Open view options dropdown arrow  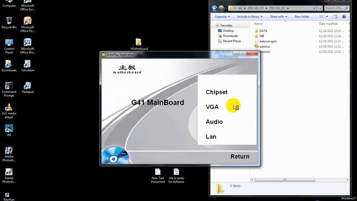327,17
